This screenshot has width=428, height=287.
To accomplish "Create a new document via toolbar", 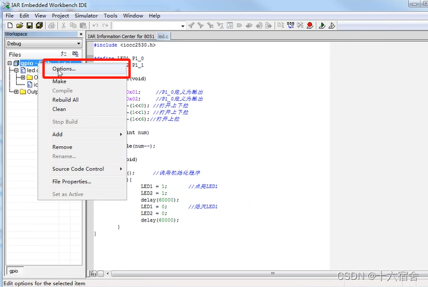I will [x=10, y=26].
